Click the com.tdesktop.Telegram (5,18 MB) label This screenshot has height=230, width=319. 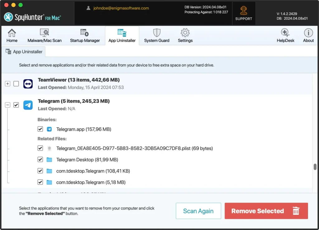pos(91,182)
